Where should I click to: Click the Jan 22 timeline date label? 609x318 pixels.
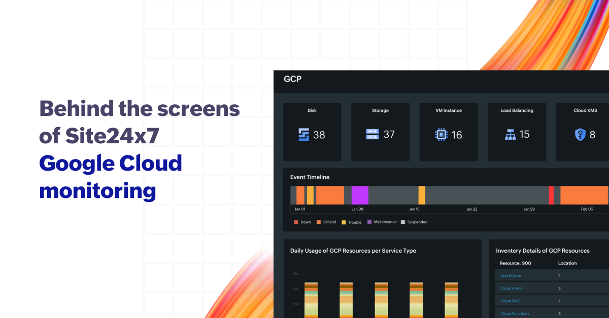click(x=471, y=209)
